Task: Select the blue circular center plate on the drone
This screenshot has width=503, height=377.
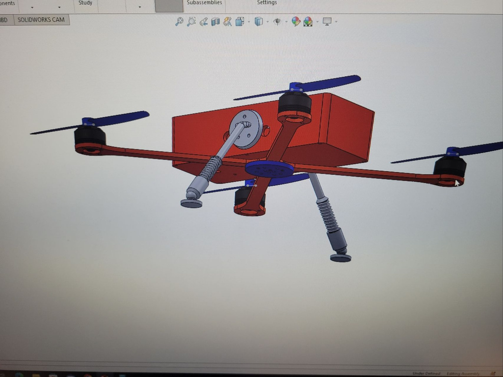Action: [x=269, y=168]
